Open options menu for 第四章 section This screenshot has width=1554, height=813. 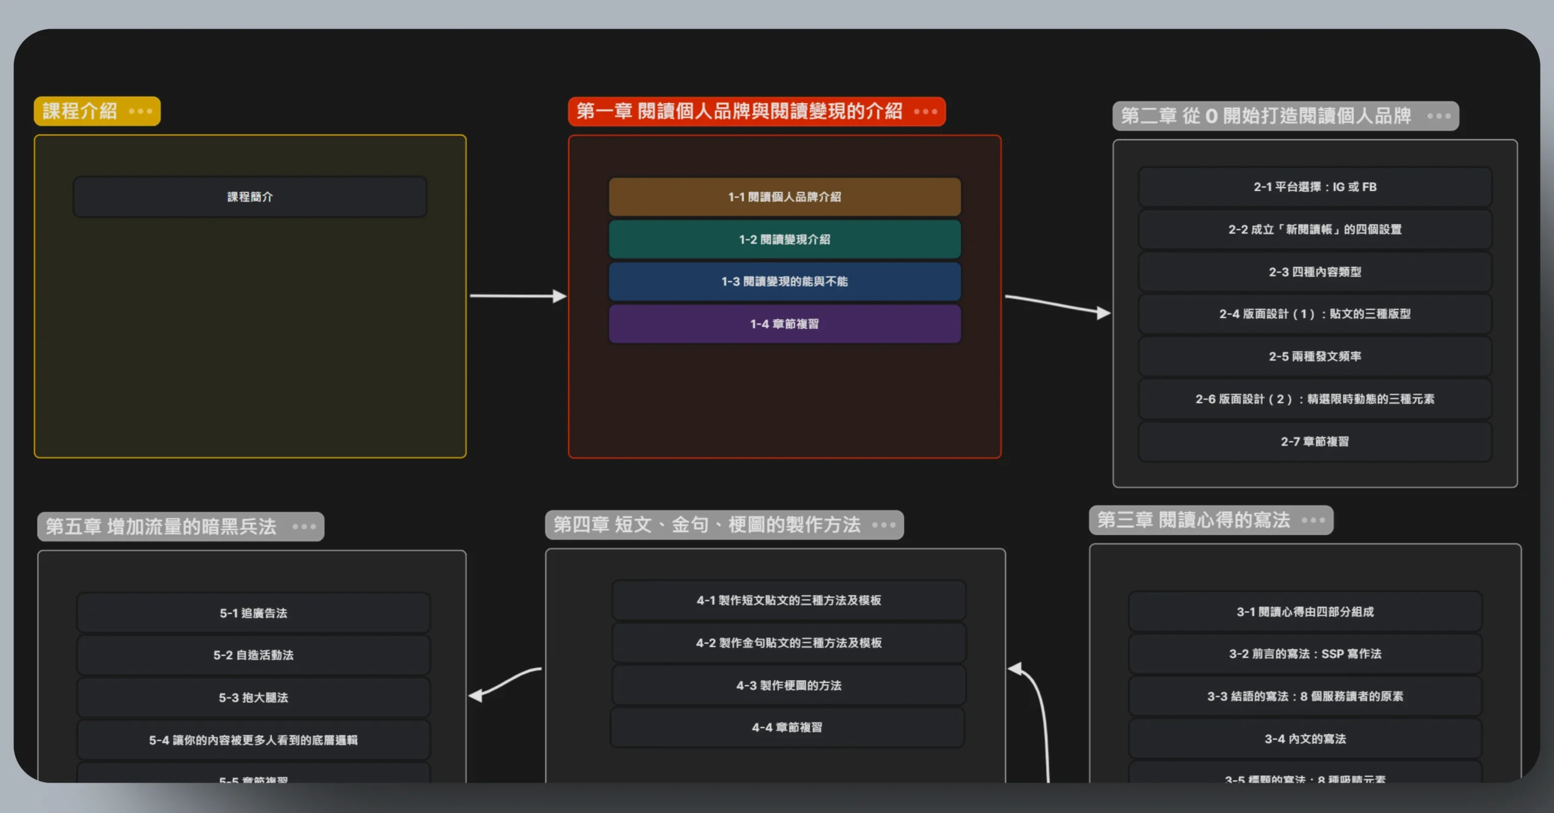(x=883, y=525)
